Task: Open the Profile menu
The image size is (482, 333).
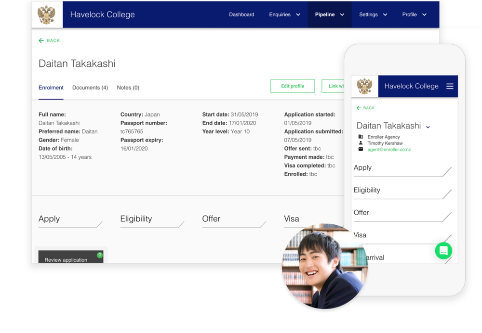Action: pyautogui.click(x=414, y=14)
